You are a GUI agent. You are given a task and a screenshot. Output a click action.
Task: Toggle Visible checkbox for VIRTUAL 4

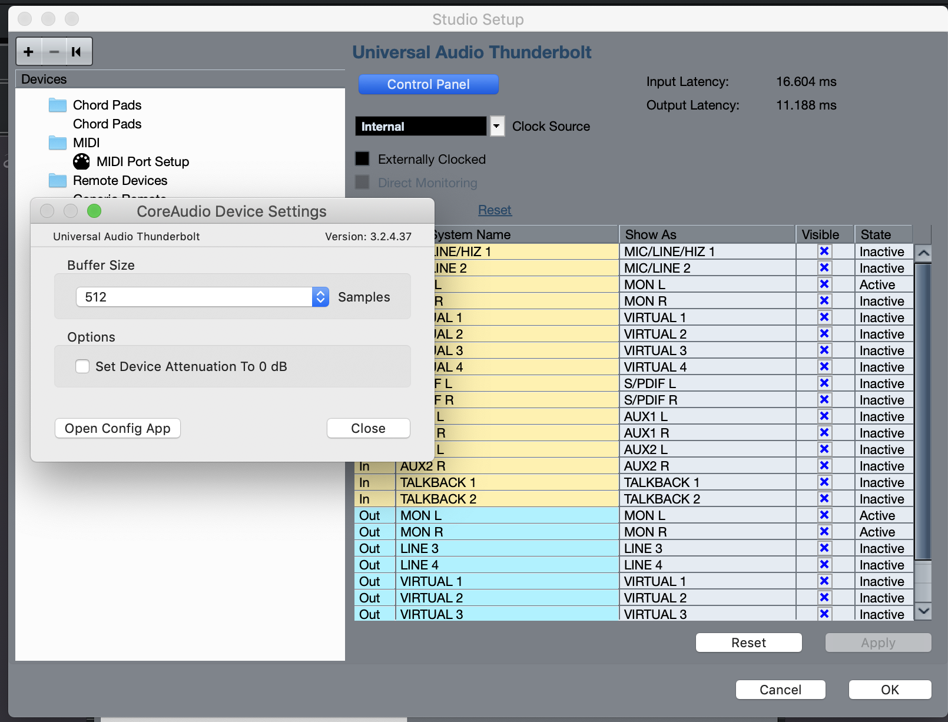coord(824,367)
